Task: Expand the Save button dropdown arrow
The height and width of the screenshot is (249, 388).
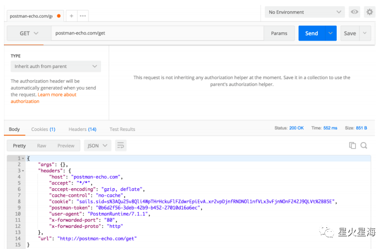Action: [x=365, y=33]
